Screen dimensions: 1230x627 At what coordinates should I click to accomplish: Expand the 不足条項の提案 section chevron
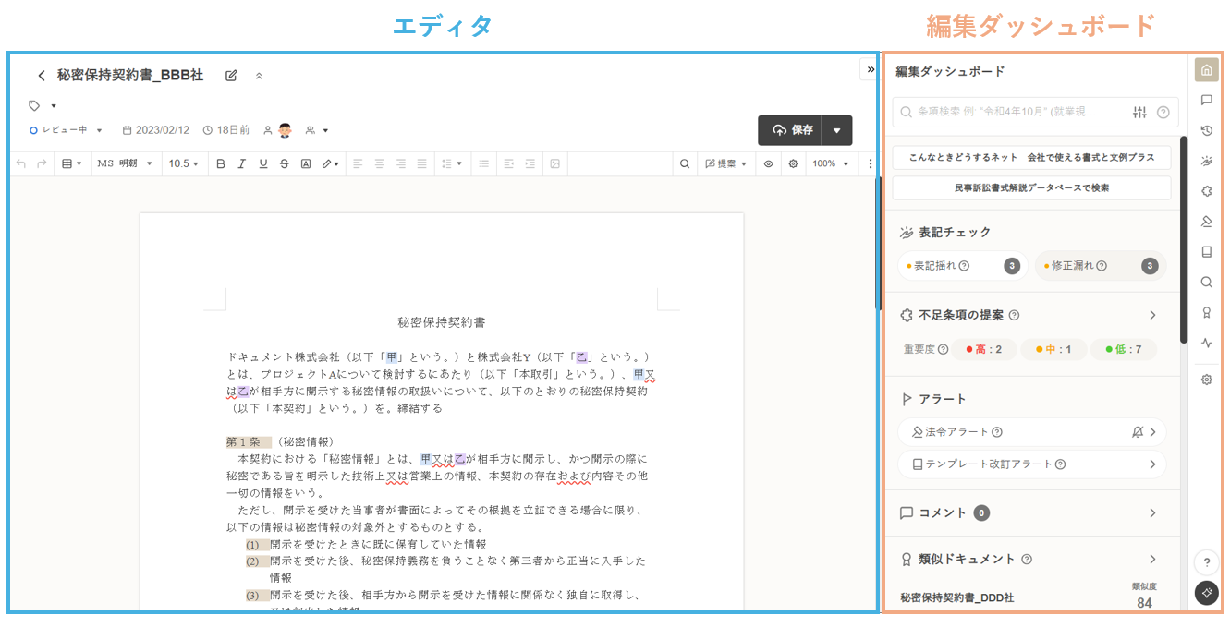(1152, 315)
